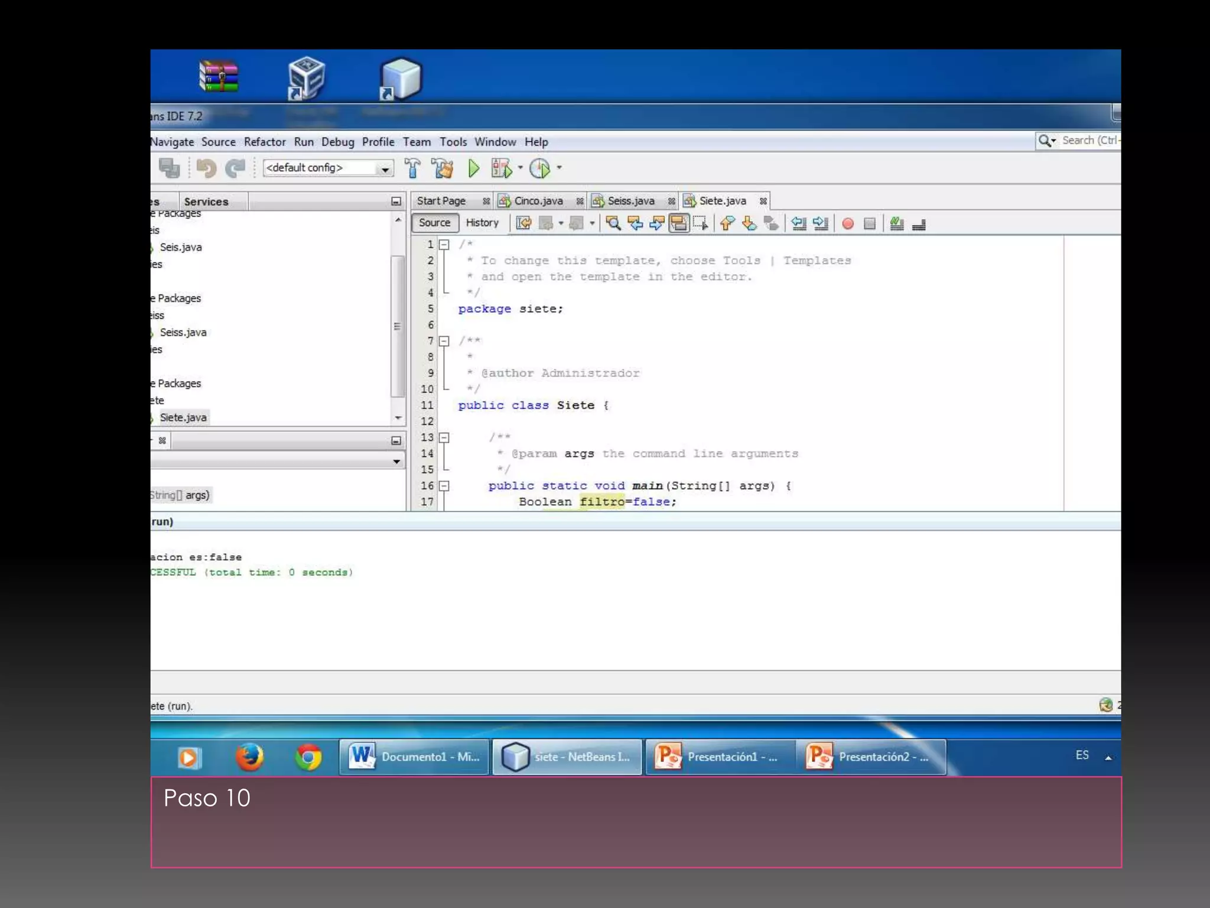Click the Debug Project toolbar icon
Viewport: 1210px width, 908px height.
click(501, 168)
